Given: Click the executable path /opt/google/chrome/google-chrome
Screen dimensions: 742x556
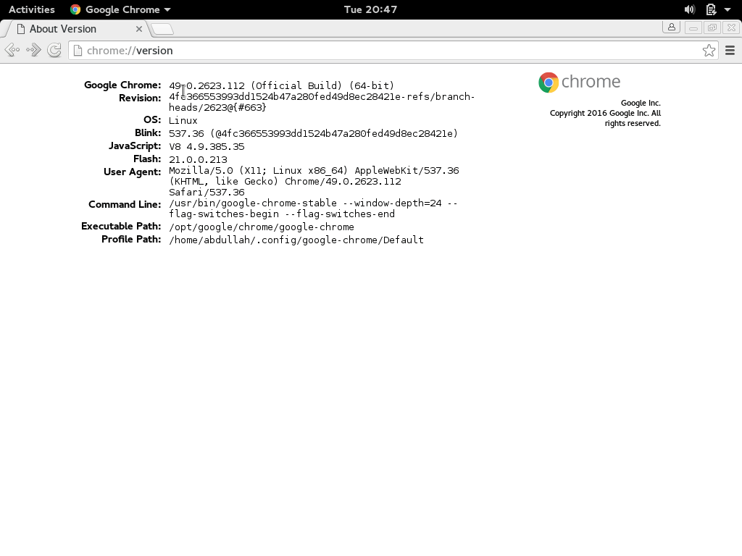Looking at the screenshot, I should (x=261, y=227).
